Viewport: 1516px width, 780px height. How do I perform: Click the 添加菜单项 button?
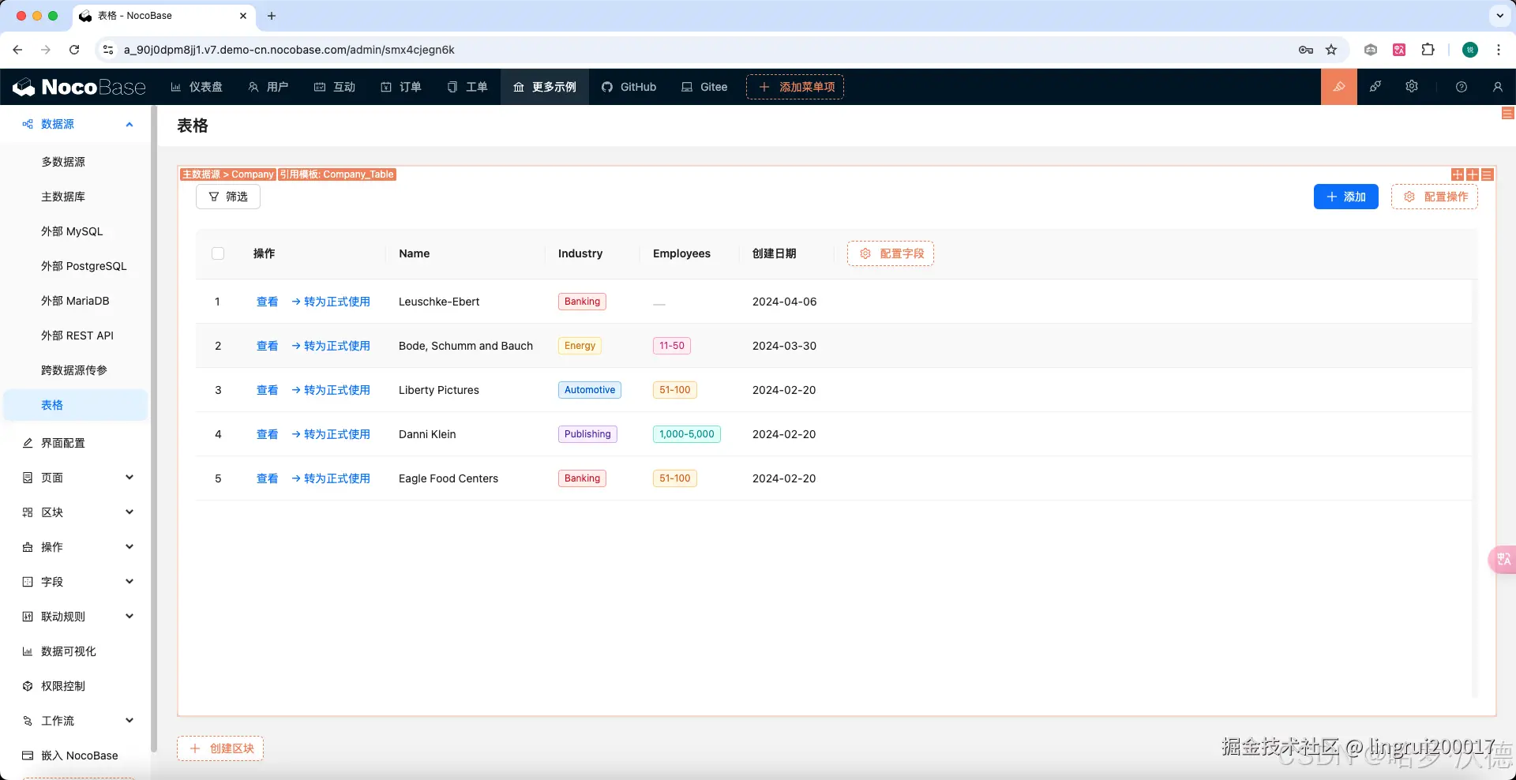795,87
